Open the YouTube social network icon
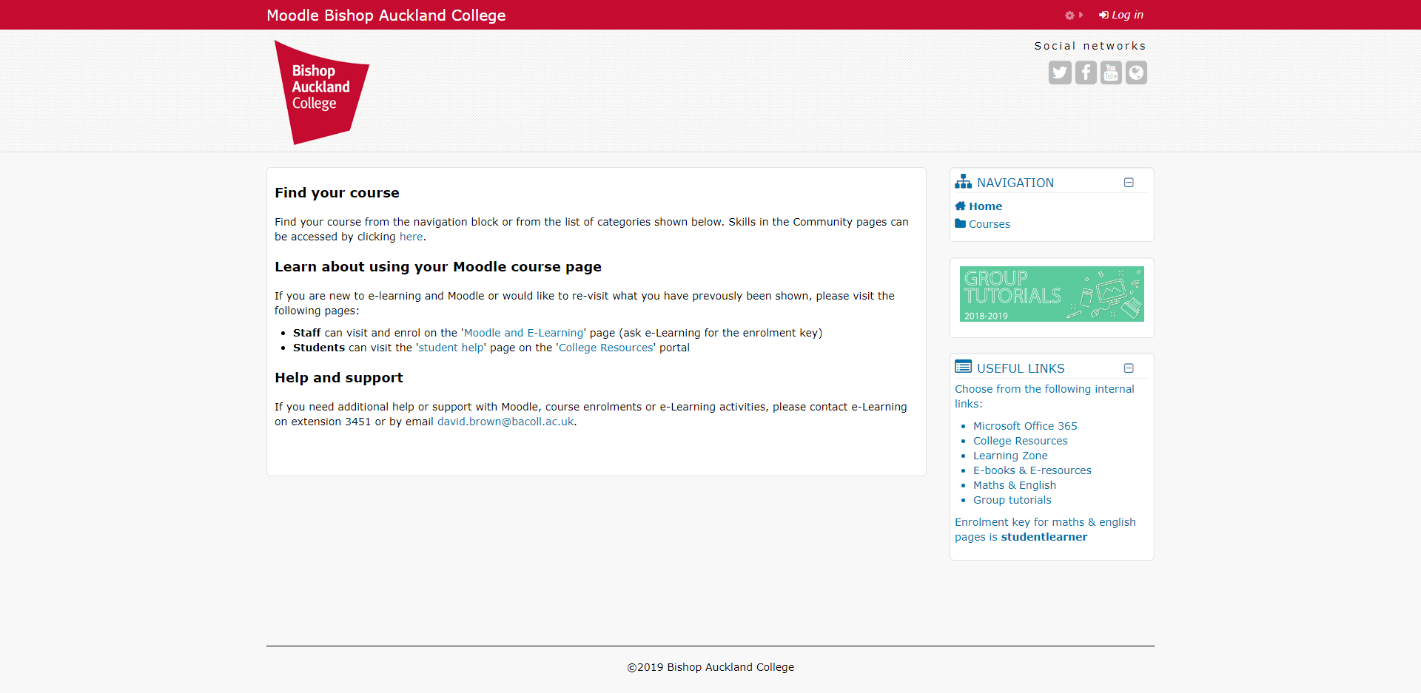Image resolution: width=1421 pixels, height=693 pixels. (x=1111, y=72)
